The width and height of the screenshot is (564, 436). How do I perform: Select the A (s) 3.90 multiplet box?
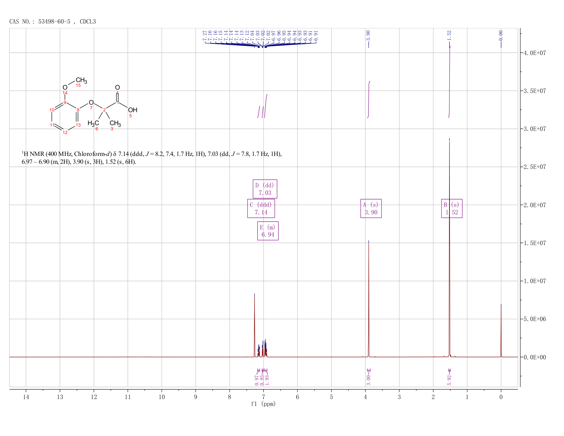click(x=371, y=208)
